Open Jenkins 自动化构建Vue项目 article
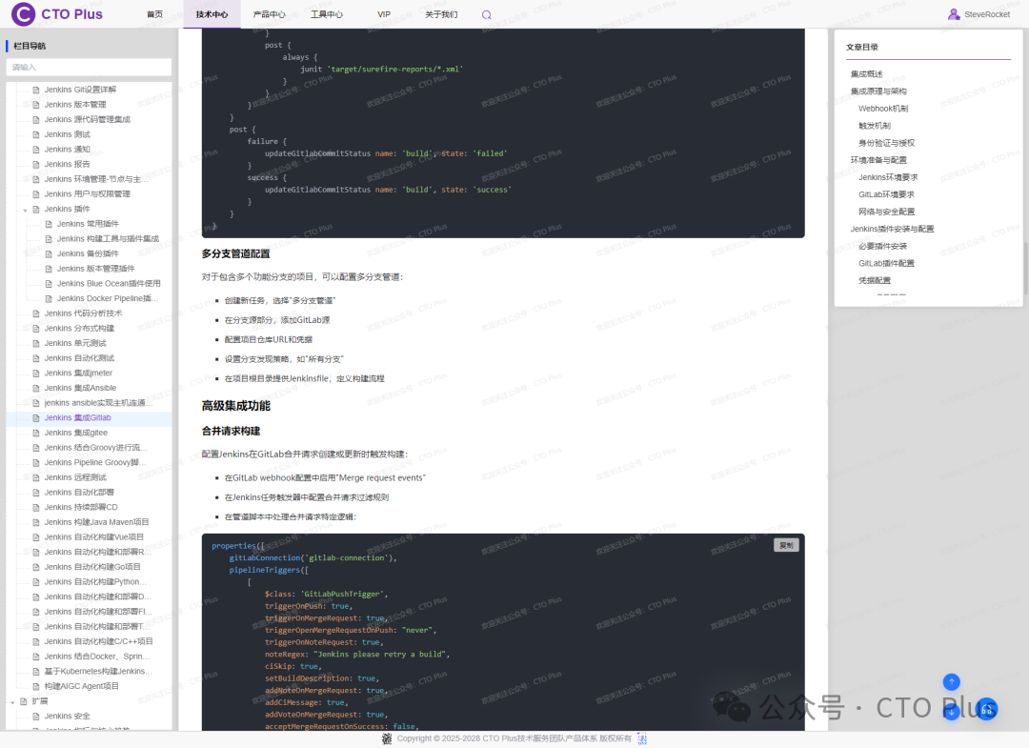 (x=93, y=537)
